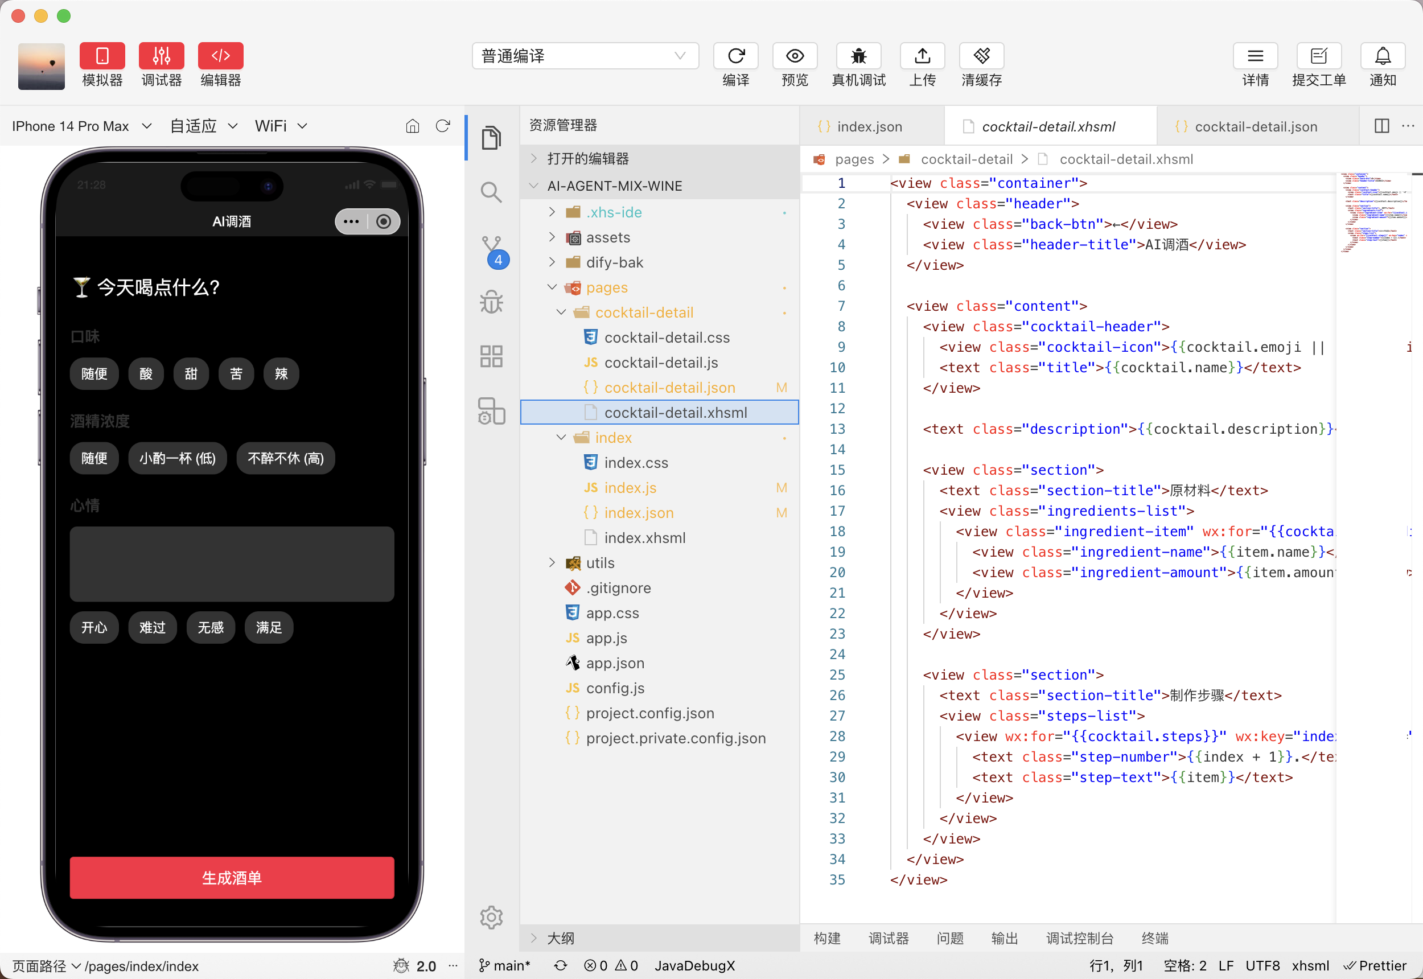Open the activity bar icon above the settings gear
Viewport: 1423px width, 979px height.
(x=491, y=410)
